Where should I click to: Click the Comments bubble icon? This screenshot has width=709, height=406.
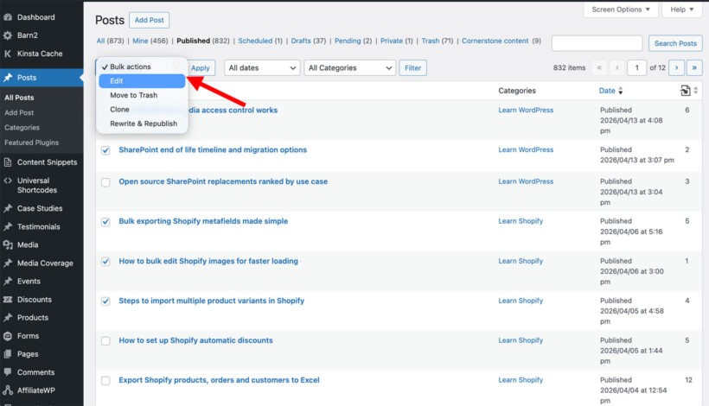click(8, 372)
